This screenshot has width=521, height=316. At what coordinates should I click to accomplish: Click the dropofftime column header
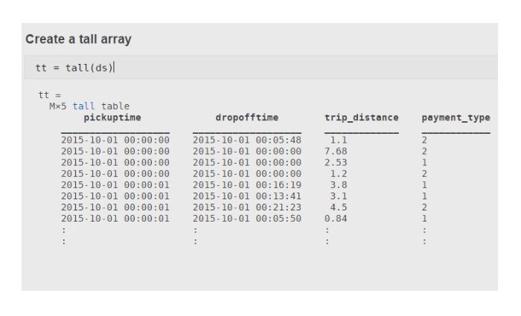point(246,117)
